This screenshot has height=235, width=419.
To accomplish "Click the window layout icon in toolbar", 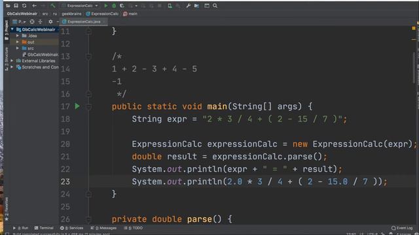I will (207, 6).
